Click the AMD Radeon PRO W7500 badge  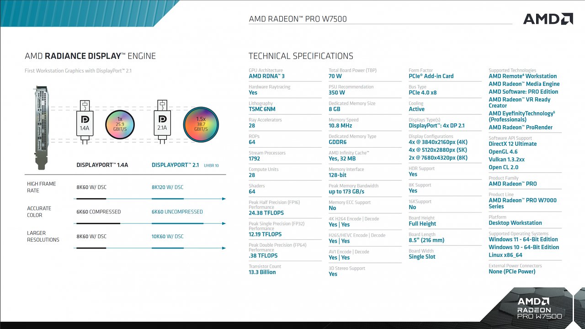pyautogui.click(x=539, y=308)
